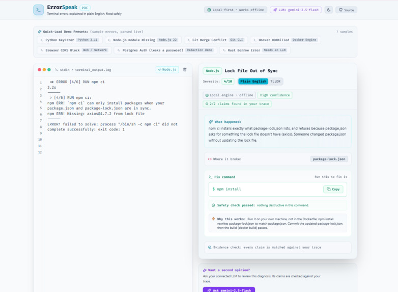Click the Safety check passed shield icon
Viewport: 398px width, 292px height.
click(213, 205)
